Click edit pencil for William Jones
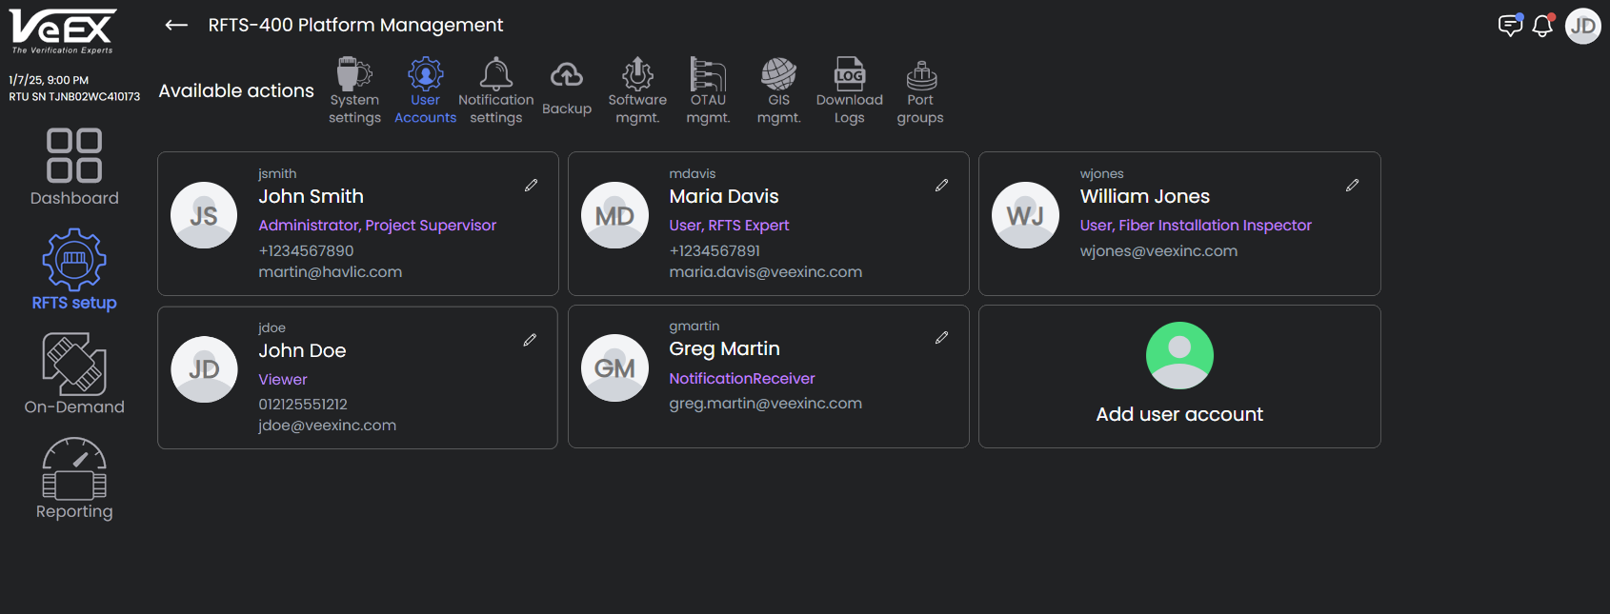The height and width of the screenshot is (614, 1610). pos(1352,186)
